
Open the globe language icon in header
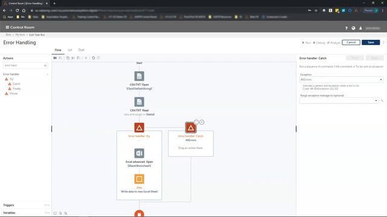(x=353, y=28)
